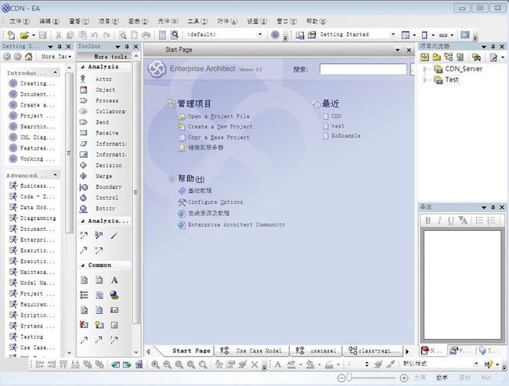Open the default layout dropdown
The image size is (509, 386).
[260, 34]
